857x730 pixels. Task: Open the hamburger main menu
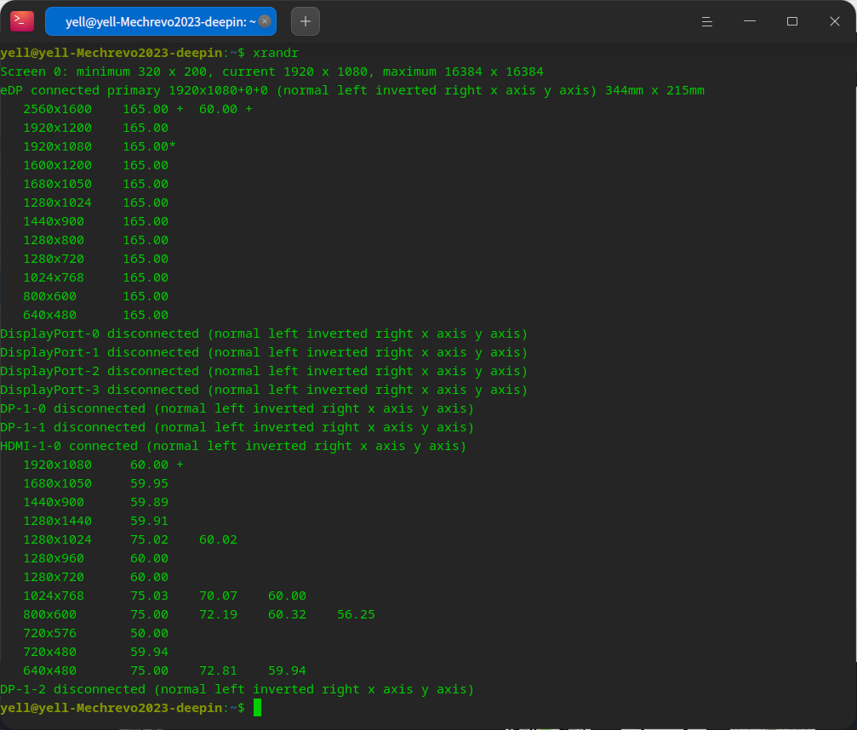point(706,21)
